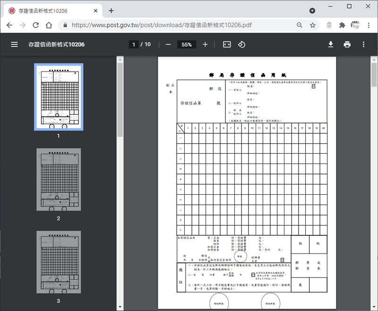Reload the browser page
This screenshot has width=378, height=311.
point(49,25)
